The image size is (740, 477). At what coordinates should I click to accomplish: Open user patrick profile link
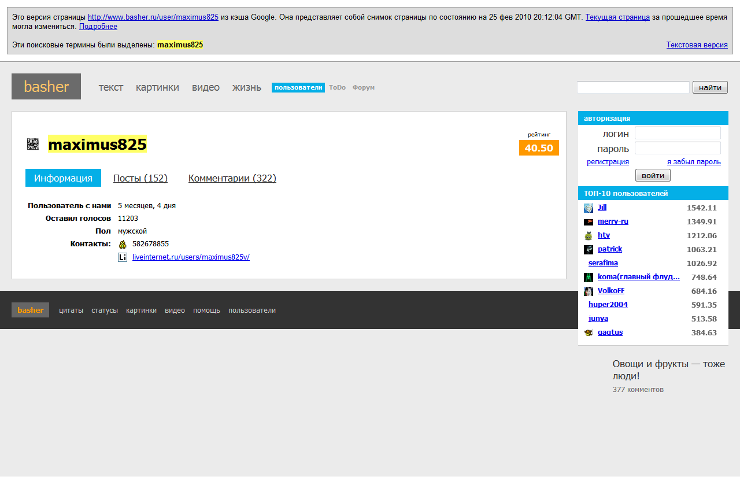tap(610, 249)
